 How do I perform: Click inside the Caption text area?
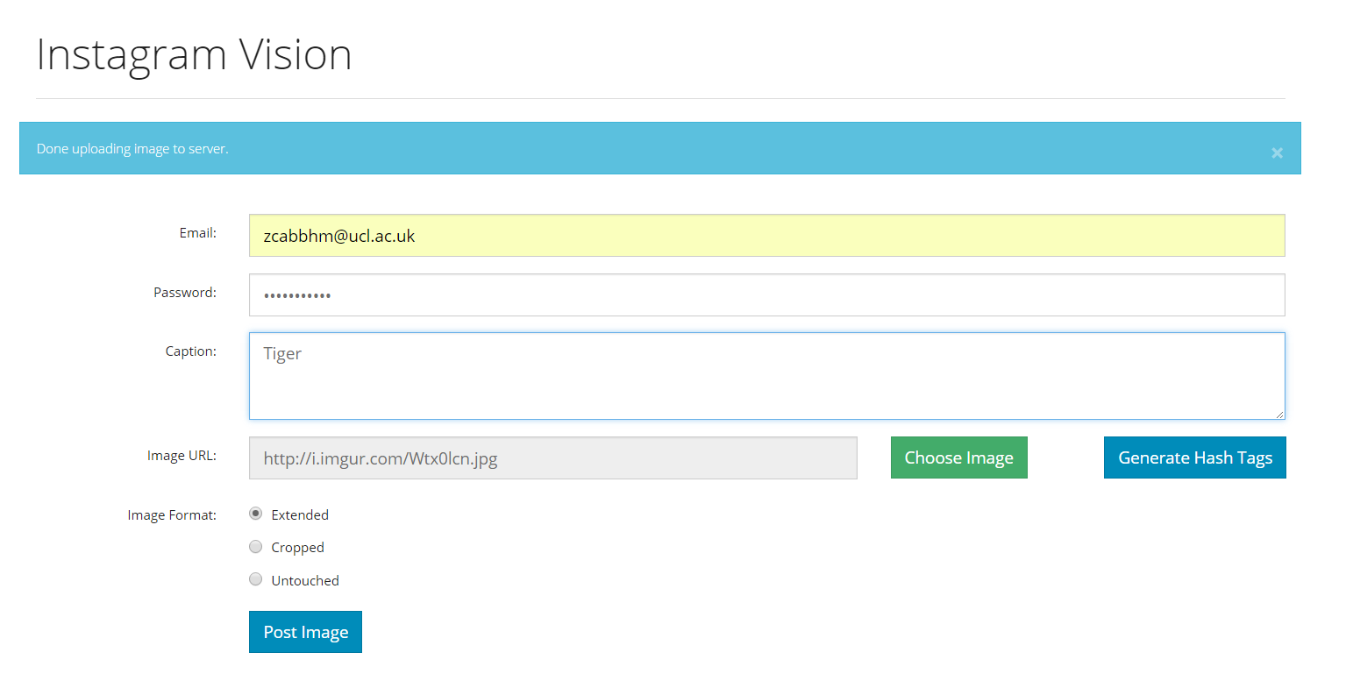point(767,376)
